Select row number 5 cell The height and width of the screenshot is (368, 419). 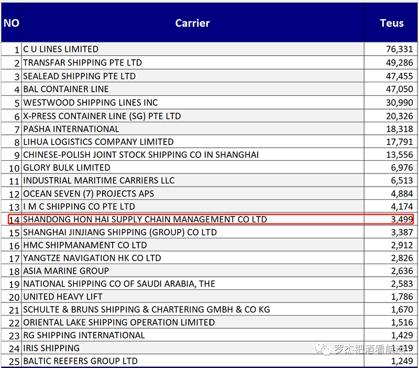(11, 102)
